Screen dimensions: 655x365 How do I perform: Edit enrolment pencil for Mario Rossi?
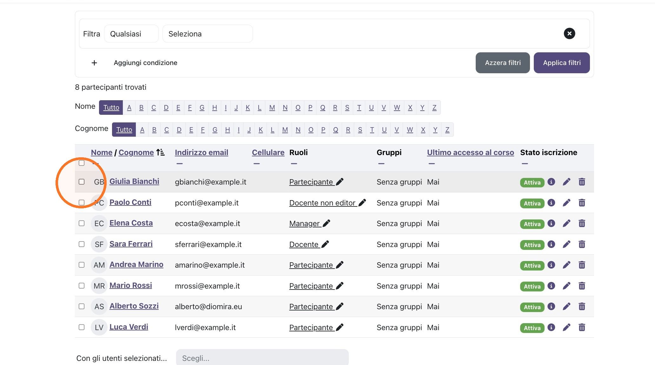pyautogui.click(x=566, y=286)
